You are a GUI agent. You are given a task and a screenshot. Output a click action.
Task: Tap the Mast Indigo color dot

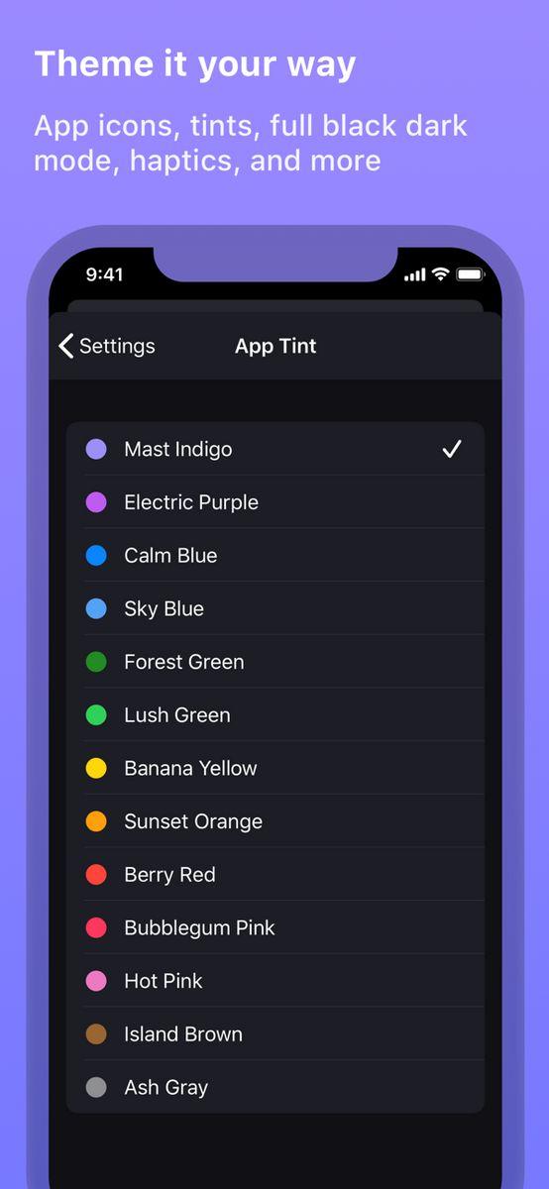pyautogui.click(x=96, y=449)
